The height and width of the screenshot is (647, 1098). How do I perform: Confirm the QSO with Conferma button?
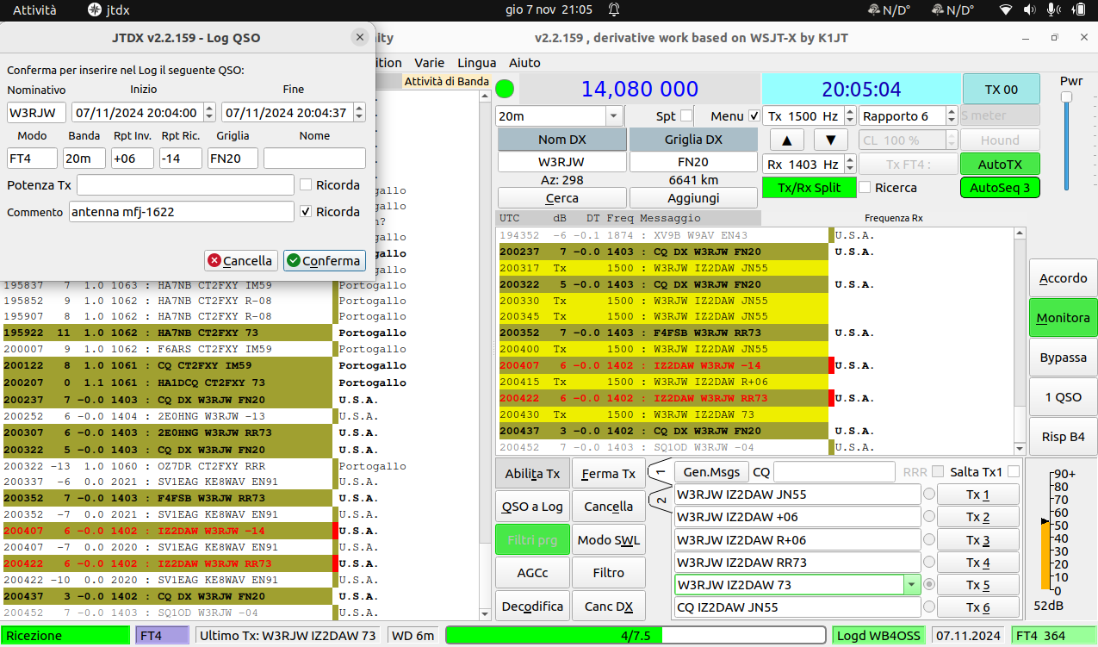[325, 260]
